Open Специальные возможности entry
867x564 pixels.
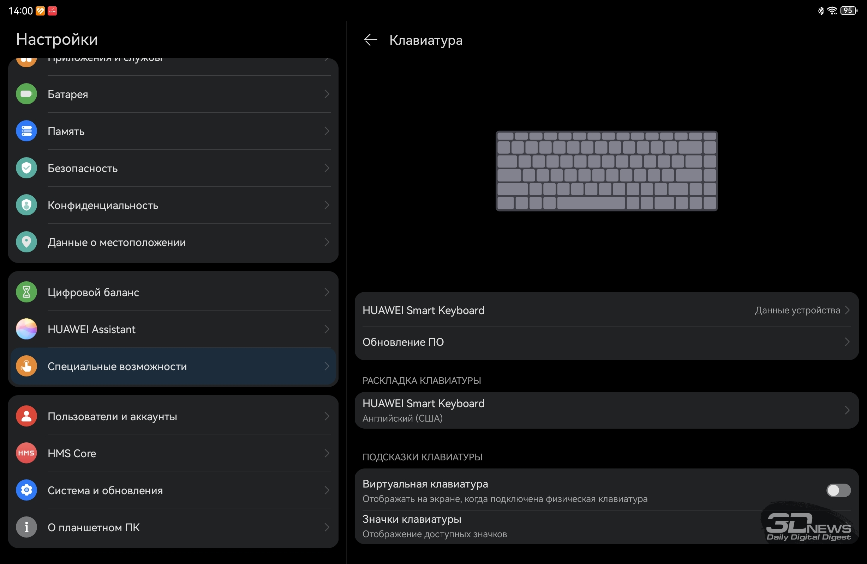[173, 366]
